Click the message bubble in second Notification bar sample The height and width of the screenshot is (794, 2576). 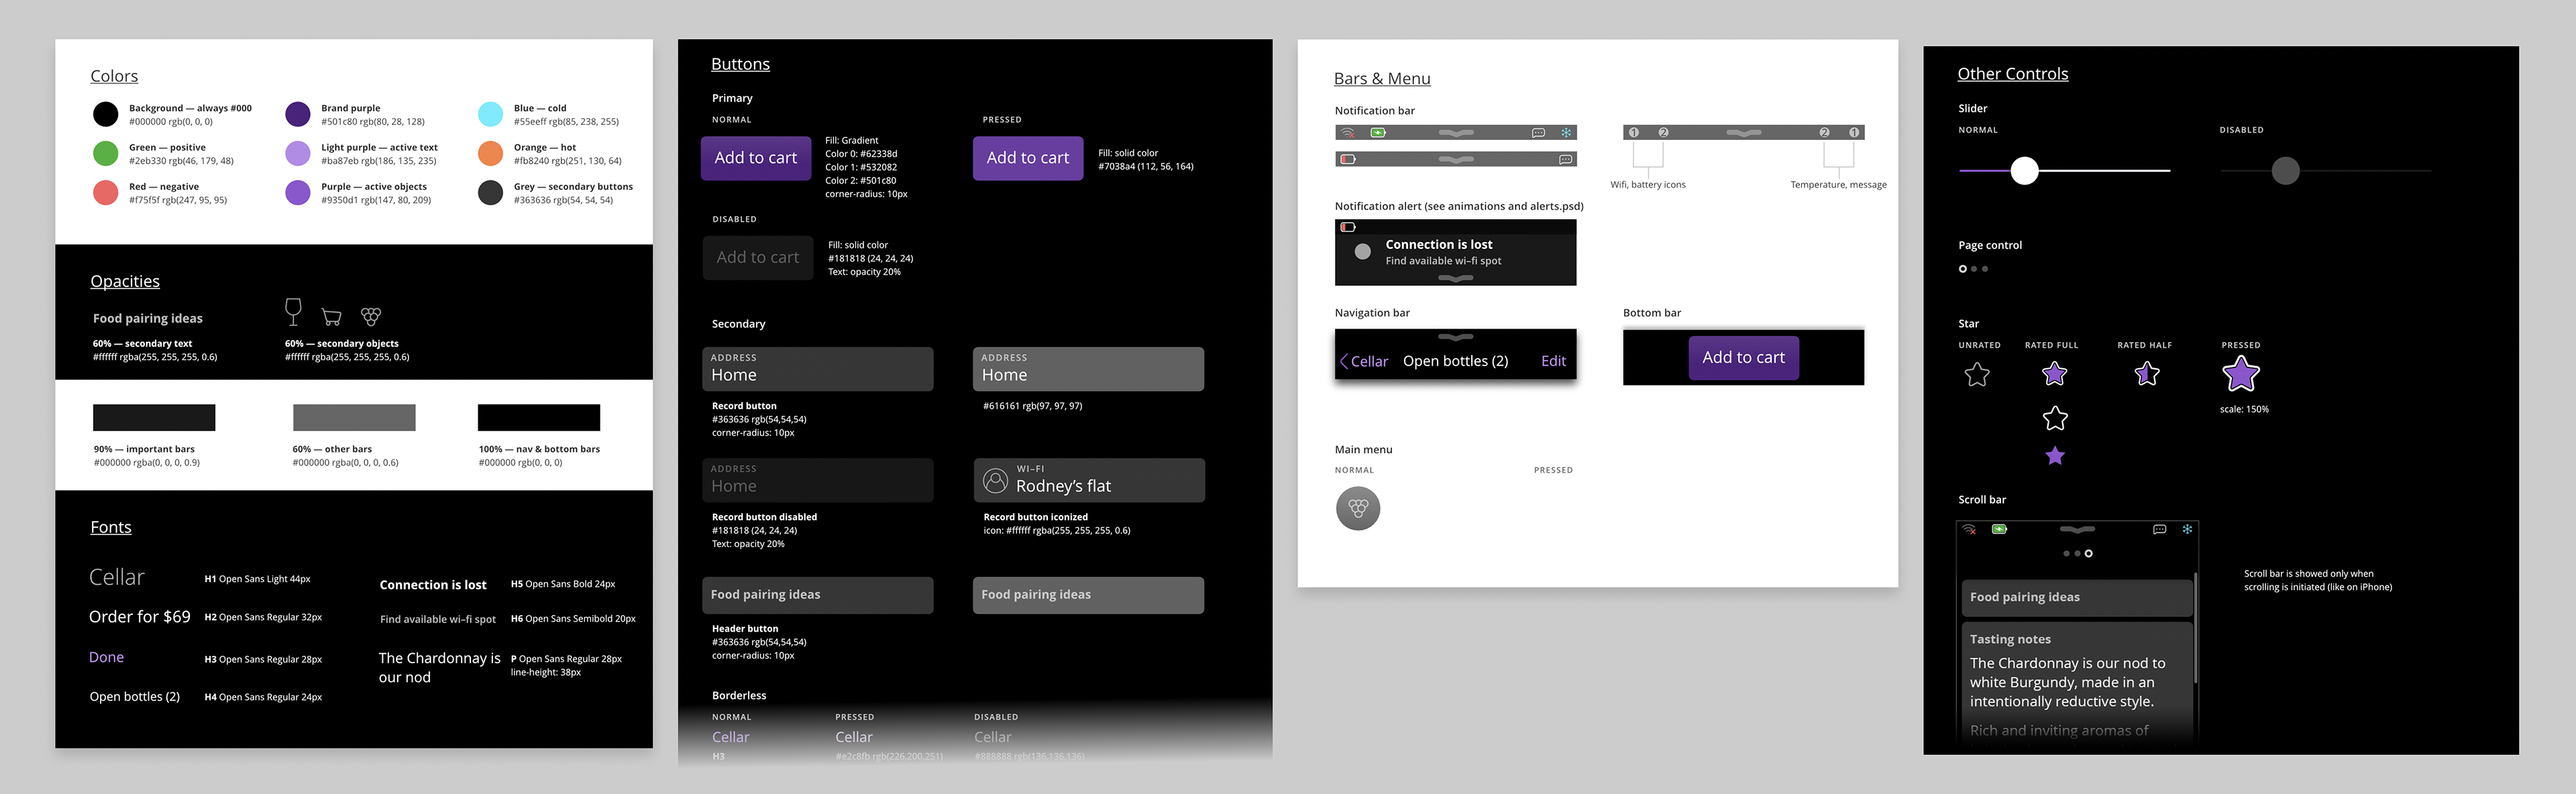coord(1565,159)
